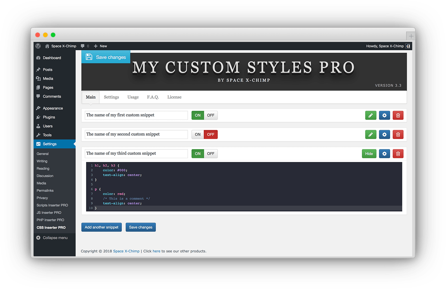This screenshot has width=446, height=289.
Task: Open gear settings for the second snippet
Action: tap(384, 135)
